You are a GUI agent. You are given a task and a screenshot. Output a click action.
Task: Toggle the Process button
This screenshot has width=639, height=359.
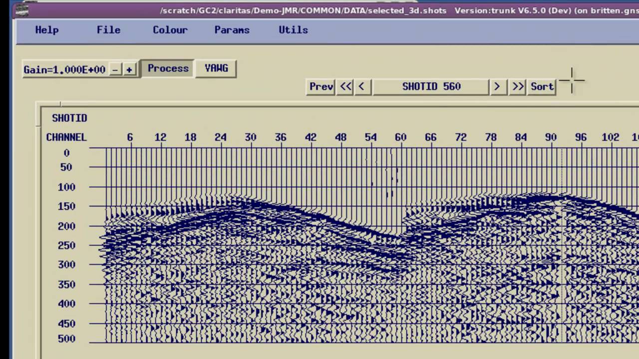168,68
